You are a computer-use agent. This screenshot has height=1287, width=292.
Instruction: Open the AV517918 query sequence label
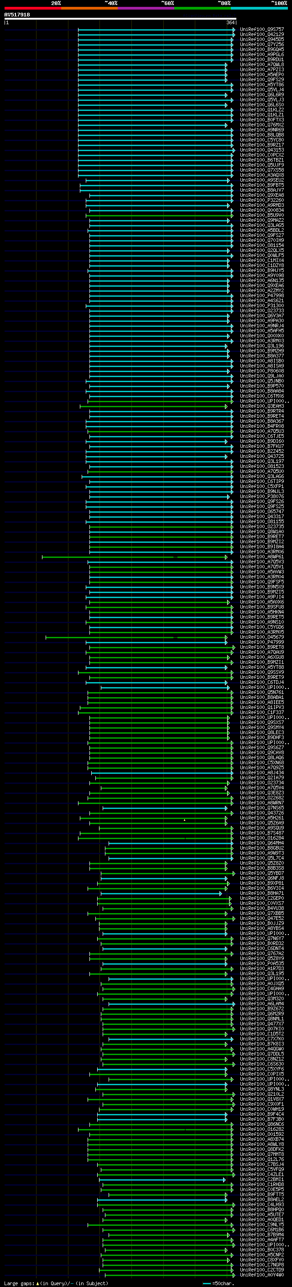pyautogui.click(x=17, y=15)
